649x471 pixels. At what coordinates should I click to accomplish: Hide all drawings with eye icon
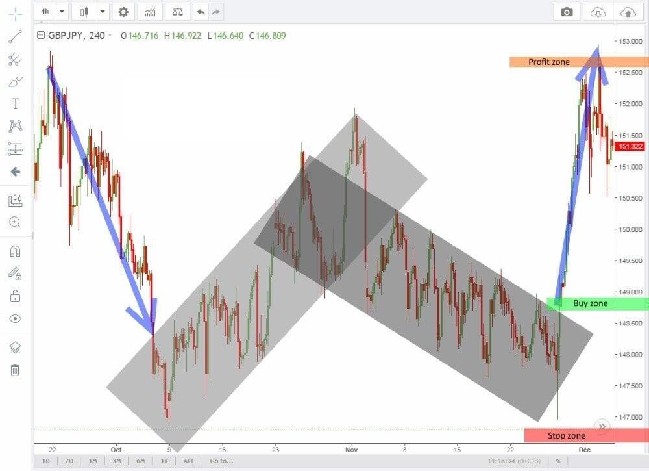pyautogui.click(x=15, y=318)
